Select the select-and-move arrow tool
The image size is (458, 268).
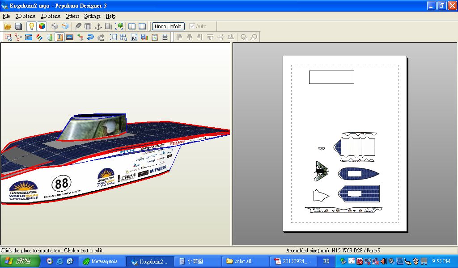pyautogui.click(x=8, y=38)
